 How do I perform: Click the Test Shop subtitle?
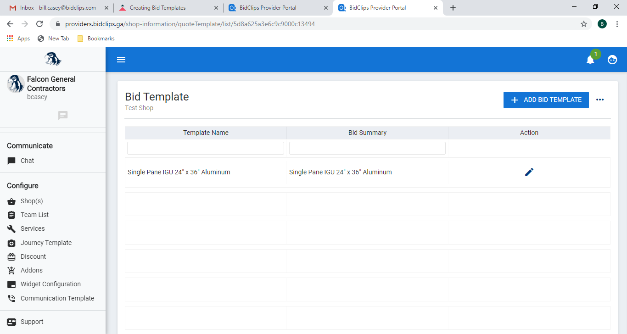139,108
